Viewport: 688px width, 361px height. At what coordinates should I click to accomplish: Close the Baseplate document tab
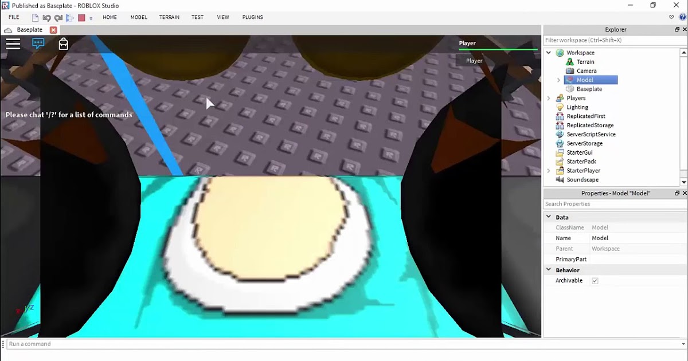(x=53, y=30)
